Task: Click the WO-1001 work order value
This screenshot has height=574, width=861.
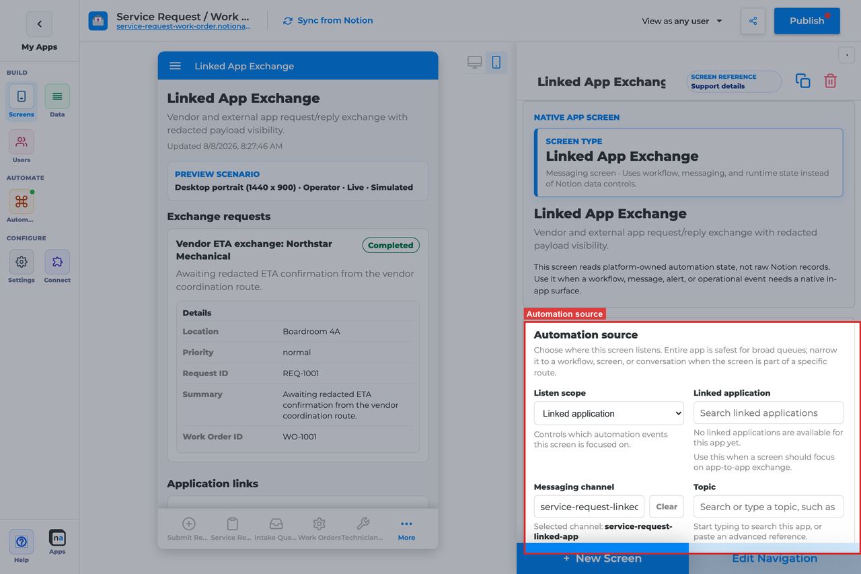Action: pos(299,437)
